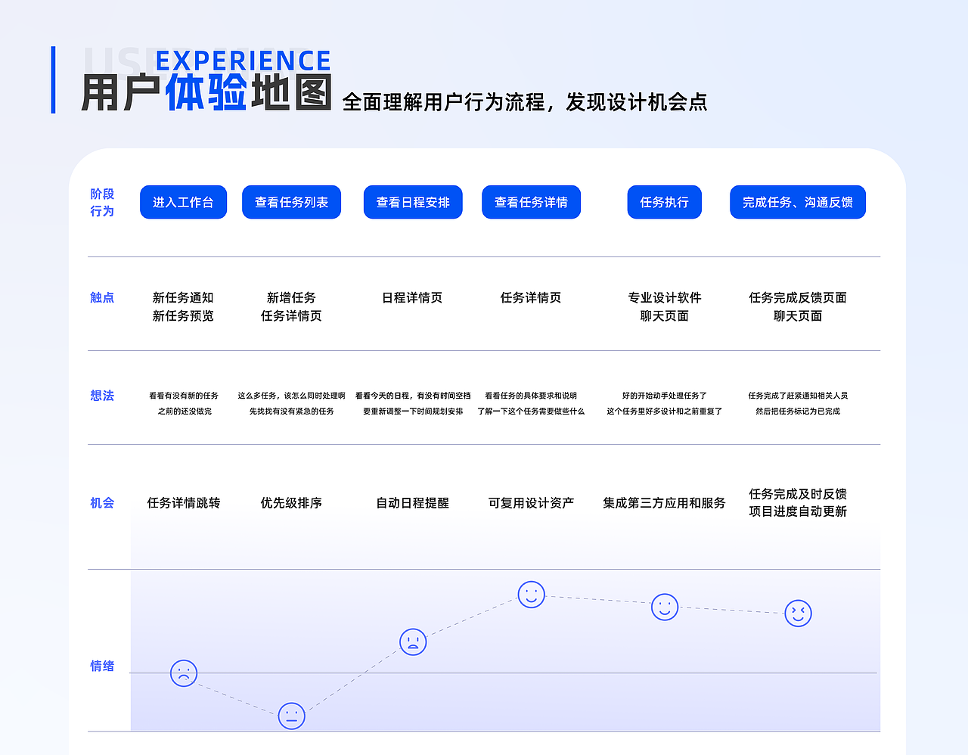Click the 进入工作台 stage button
The image size is (968, 755).
(183, 202)
